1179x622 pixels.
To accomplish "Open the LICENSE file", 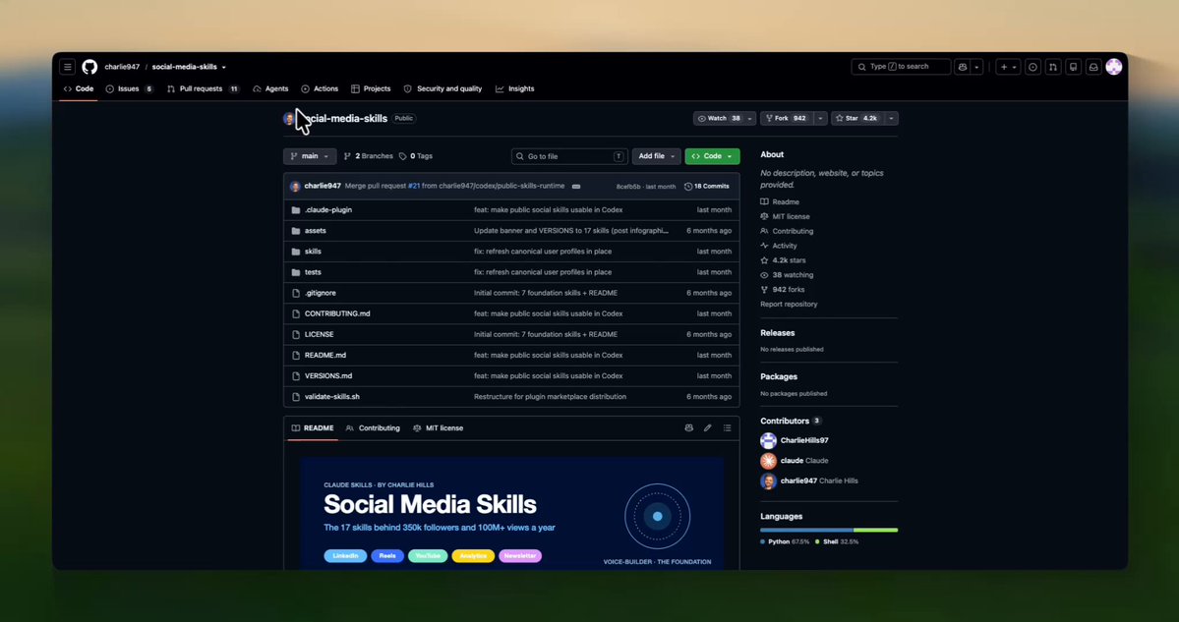I will coord(319,334).
